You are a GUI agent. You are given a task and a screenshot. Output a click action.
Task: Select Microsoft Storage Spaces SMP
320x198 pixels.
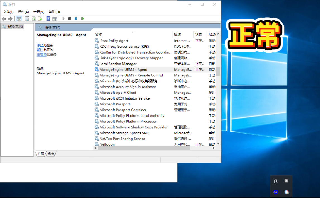tap(124, 133)
